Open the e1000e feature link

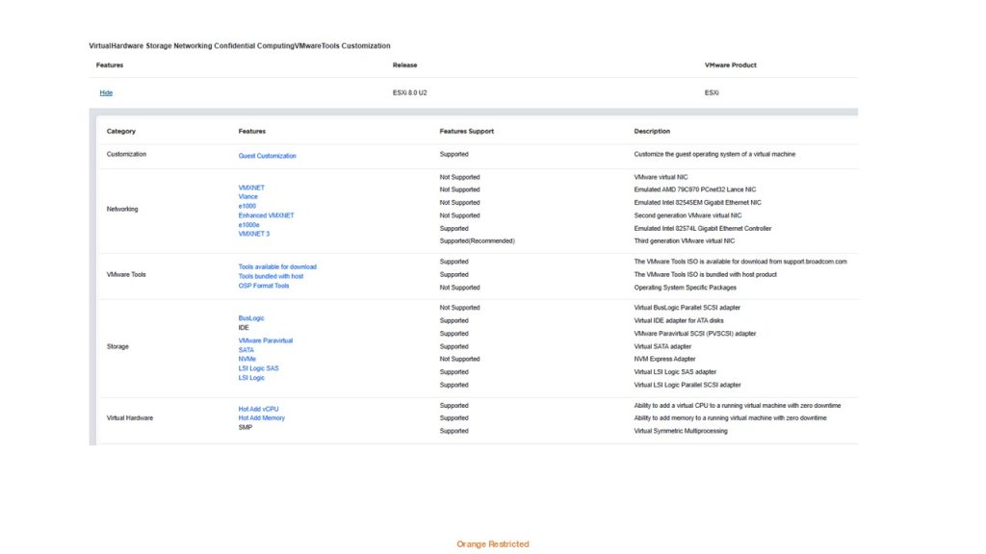tap(249, 225)
